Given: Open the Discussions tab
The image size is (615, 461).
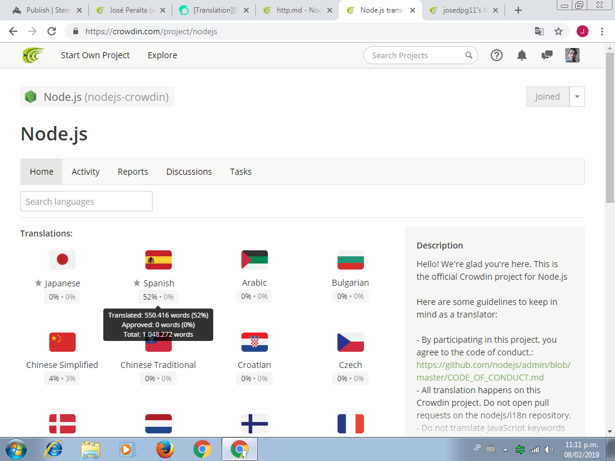Looking at the screenshot, I should coord(189,172).
